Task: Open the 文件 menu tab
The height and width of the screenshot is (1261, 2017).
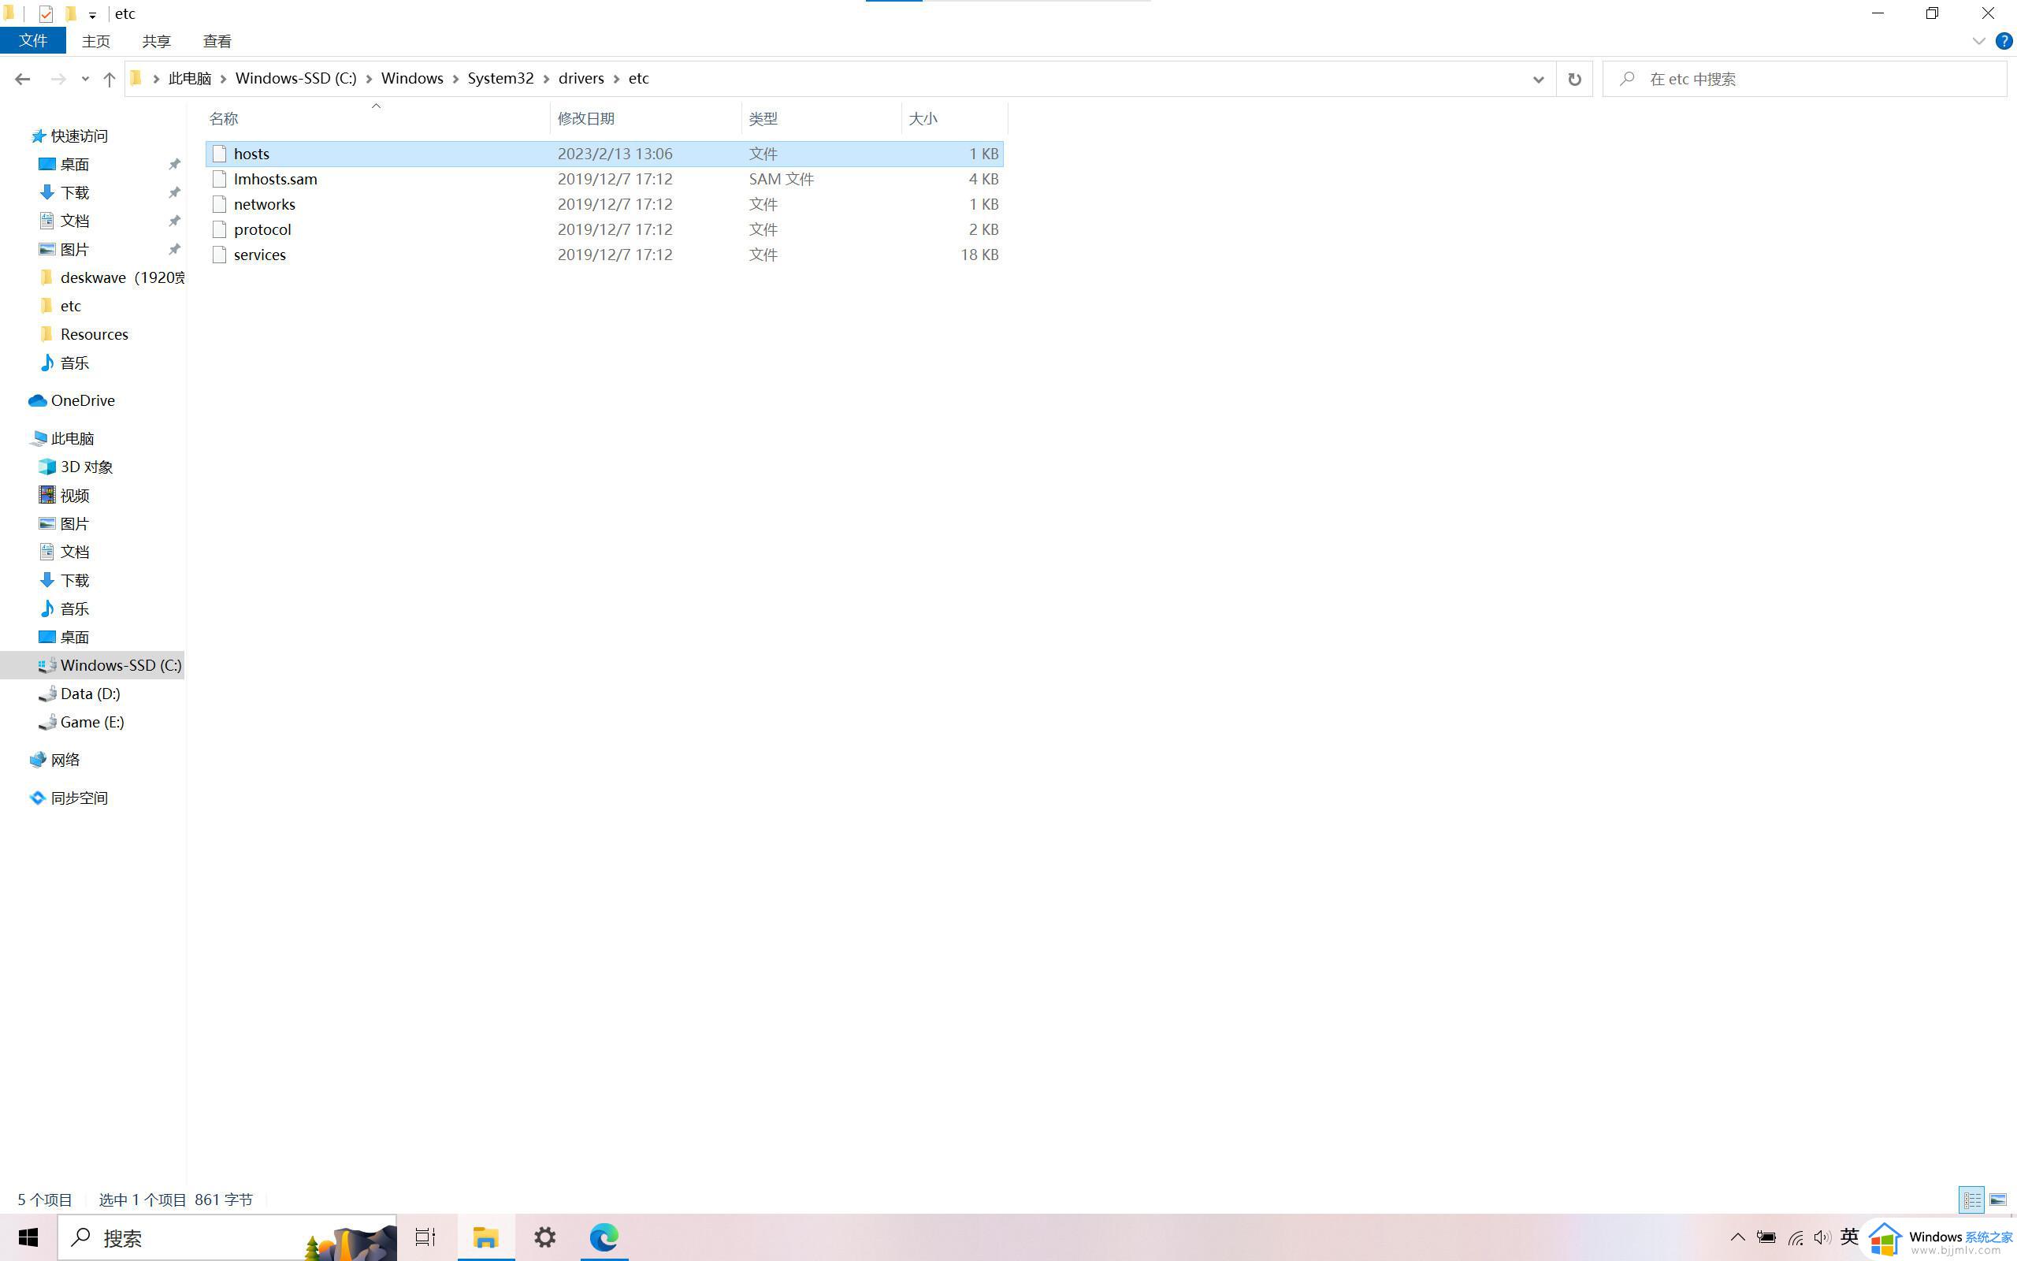Action: [33, 41]
